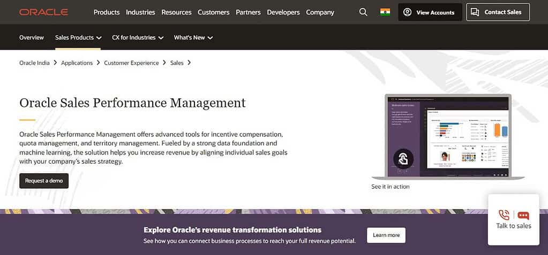This screenshot has width=548, height=255.
Task: Expand the What's New dropdown
Action: [x=193, y=37]
